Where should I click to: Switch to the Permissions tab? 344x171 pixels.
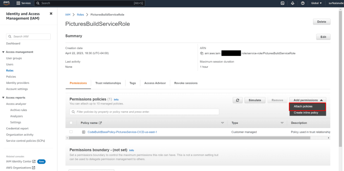pyautogui.click(x=78, y=83)
